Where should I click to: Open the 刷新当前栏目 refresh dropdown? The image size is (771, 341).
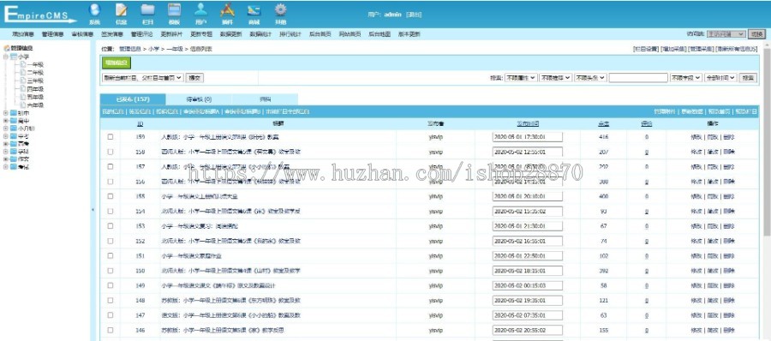point(143,78)
